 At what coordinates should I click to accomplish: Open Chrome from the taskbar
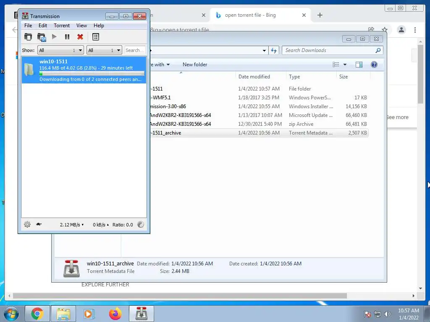click(37, 314)
